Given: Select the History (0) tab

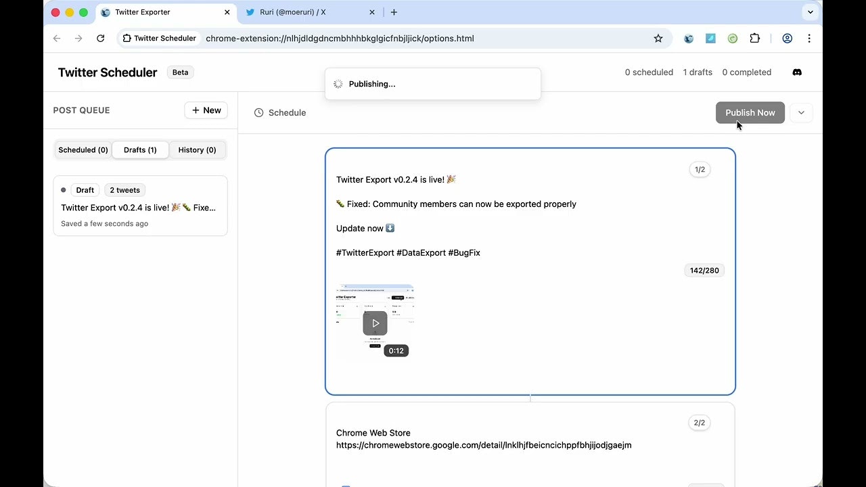Looking at the screenshot, I should click(x=197, y=150).
